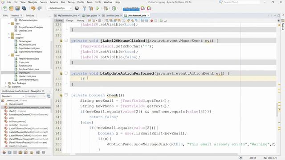
Task: Switch to the UserDao.java editor tab
Action: (x=112, y=16)
